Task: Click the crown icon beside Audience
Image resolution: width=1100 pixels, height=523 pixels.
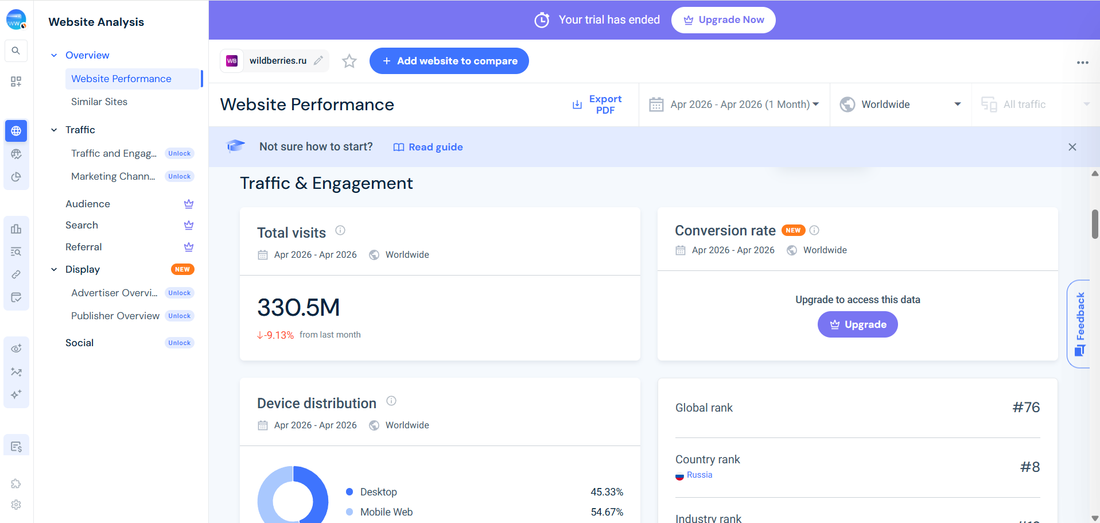Action: pyautogui.click(x=189, y=204)
